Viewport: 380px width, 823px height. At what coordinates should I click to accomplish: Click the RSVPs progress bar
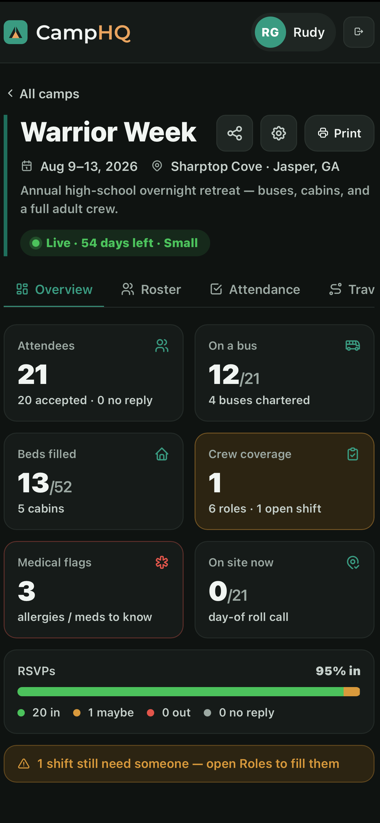pos(189,692)
